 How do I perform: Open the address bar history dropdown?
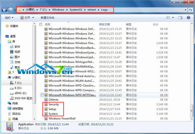click(x=186, y=10)
